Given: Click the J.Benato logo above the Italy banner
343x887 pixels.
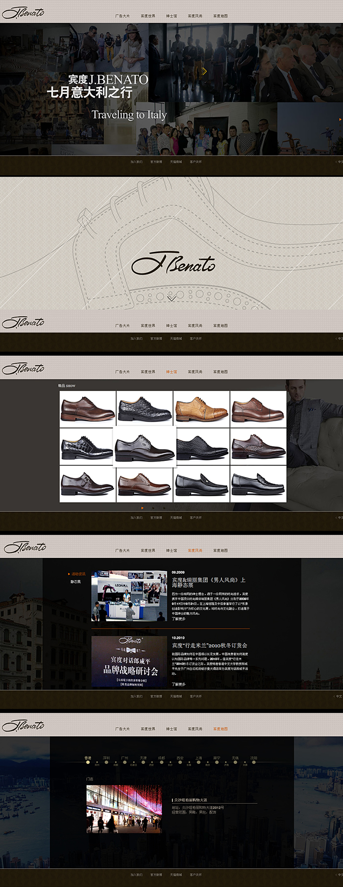Looking at the screenshot, I should coord(23,13).
